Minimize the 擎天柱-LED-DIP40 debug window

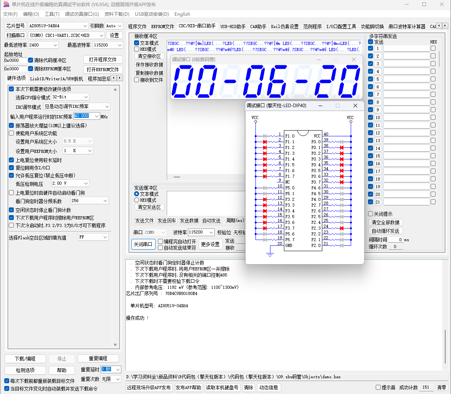(320, 106)
